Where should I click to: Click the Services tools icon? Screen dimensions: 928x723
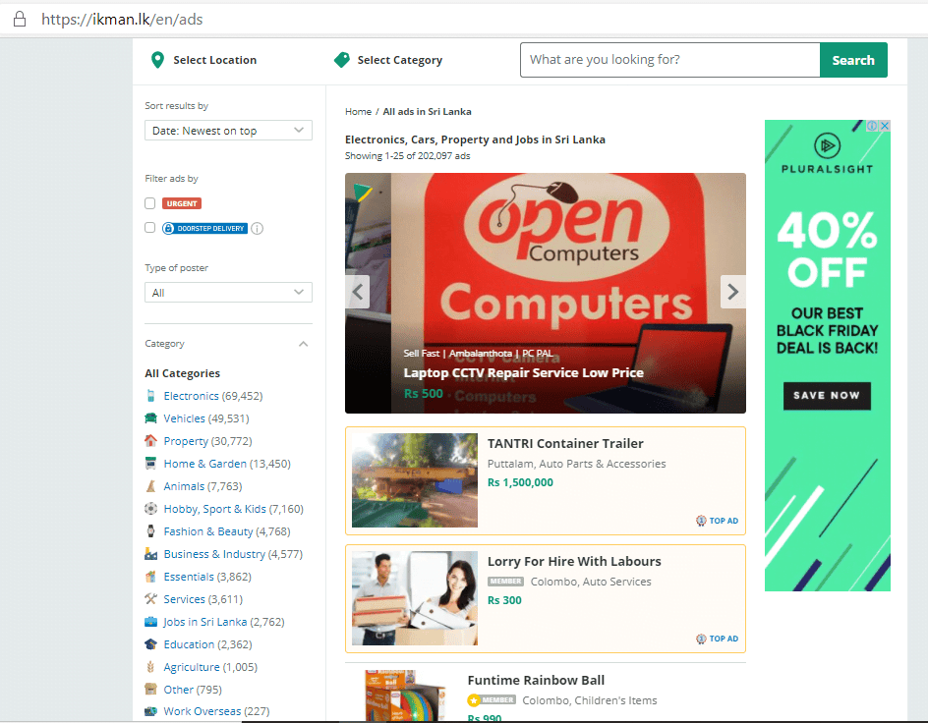coord(151,599)
